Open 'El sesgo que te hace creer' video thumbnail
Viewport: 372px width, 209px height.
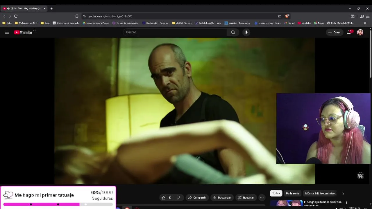[286, 203]
